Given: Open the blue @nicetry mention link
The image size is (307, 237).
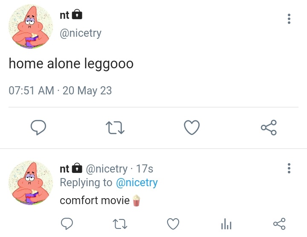Looking at the screenshot, I should pos(137,183).
